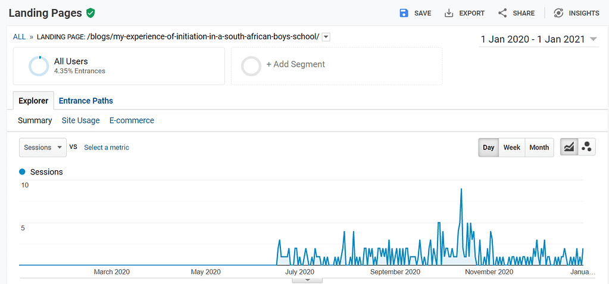
Task: Expand the landing page path dropdown arrow
Action: point(326,37)
